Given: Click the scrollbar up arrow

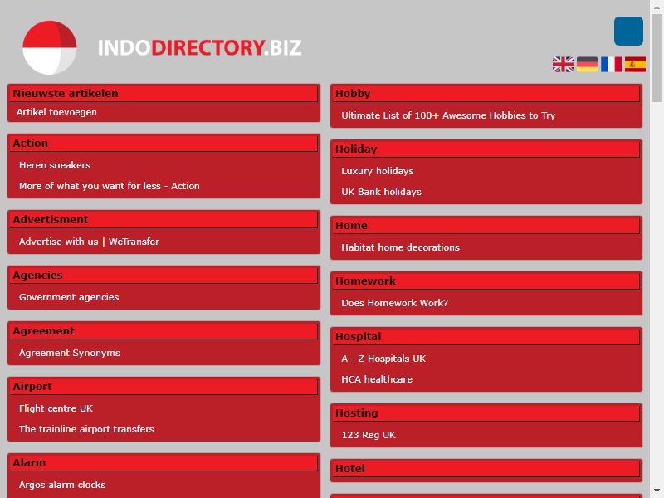Looking at the screenshot, I should pos(657,7).
